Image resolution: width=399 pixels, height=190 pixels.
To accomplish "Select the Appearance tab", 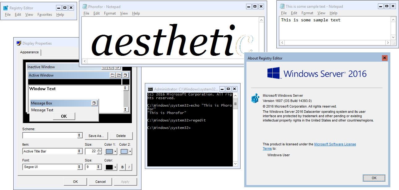I will 29,52.
